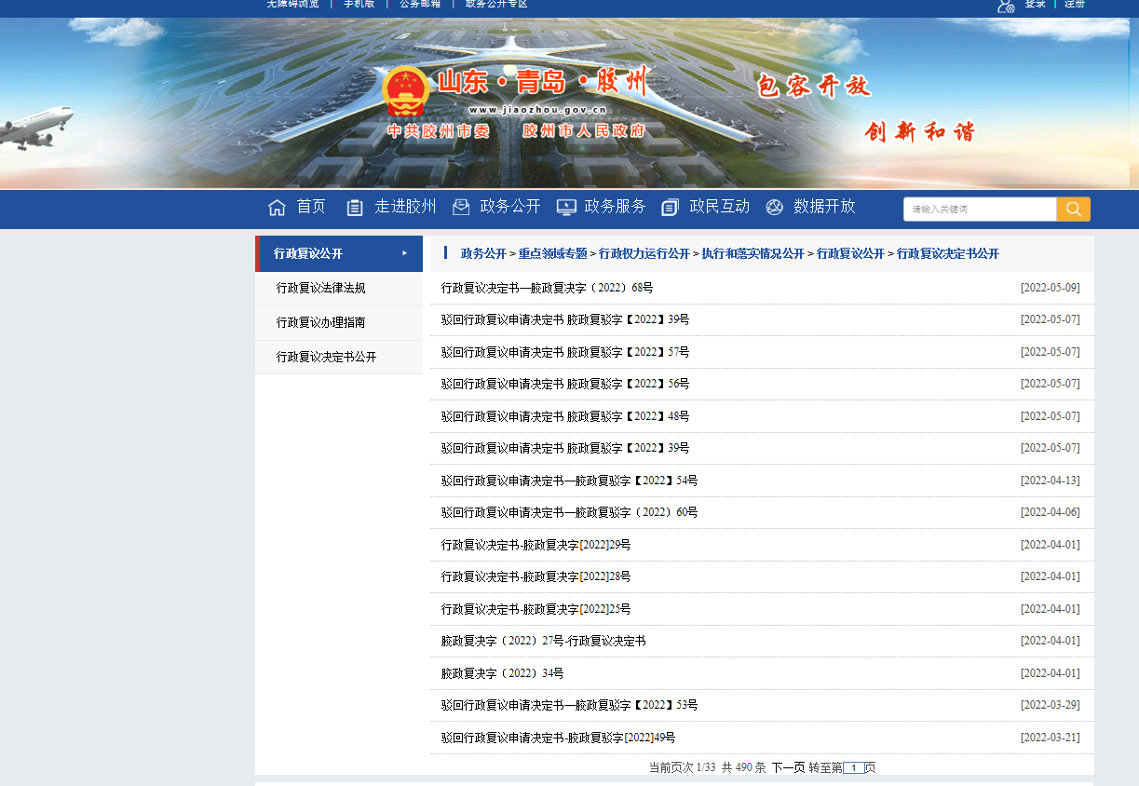Screen dimensions: 1139x786
Task: Click the document icon beside 政民互动
Action: [x=670, y=208]
